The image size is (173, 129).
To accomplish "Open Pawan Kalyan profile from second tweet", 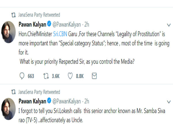I will (33, 101).
